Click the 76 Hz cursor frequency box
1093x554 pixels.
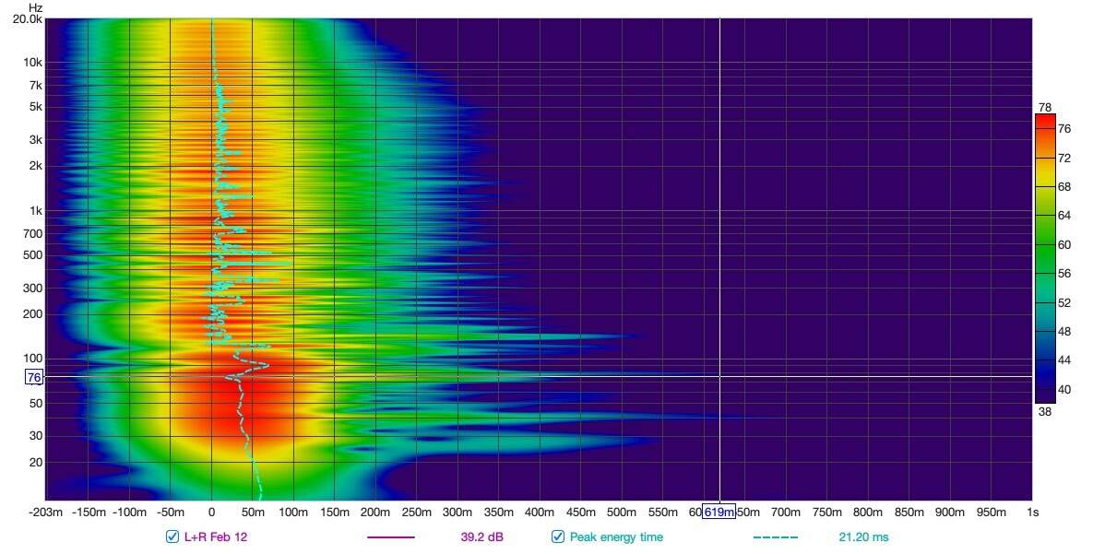click(x=34, y=377)
